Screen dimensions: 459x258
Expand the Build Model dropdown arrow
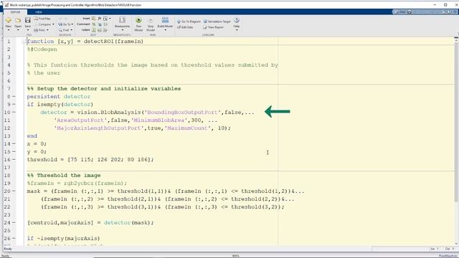[165, 30]
